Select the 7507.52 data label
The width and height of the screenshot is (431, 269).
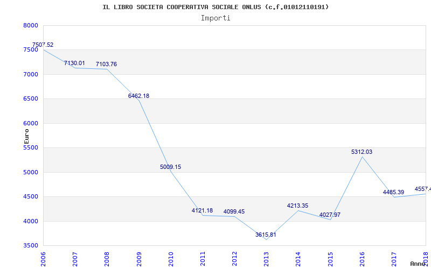[43, 45]
